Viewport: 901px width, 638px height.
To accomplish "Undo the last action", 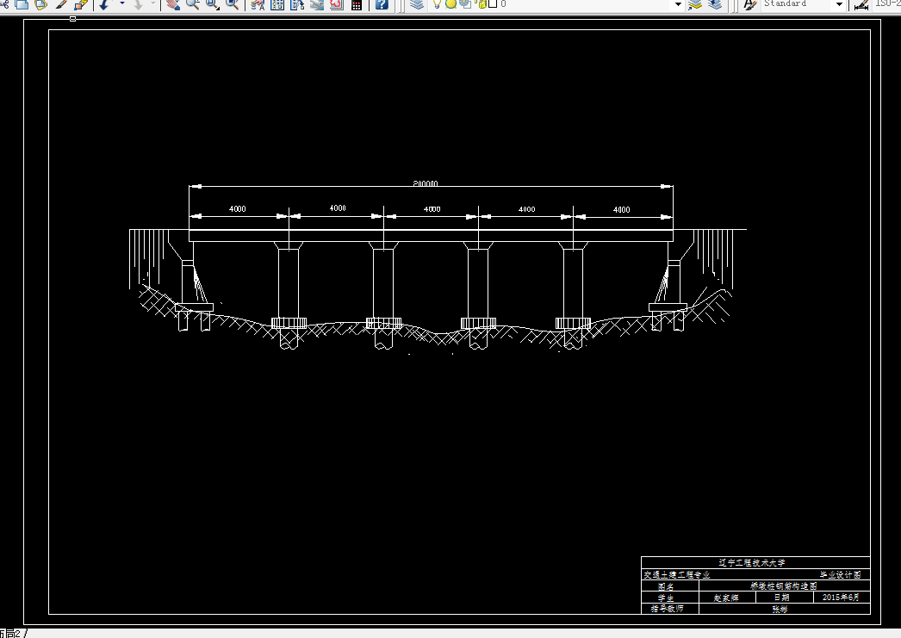I will tap(104, 4).
